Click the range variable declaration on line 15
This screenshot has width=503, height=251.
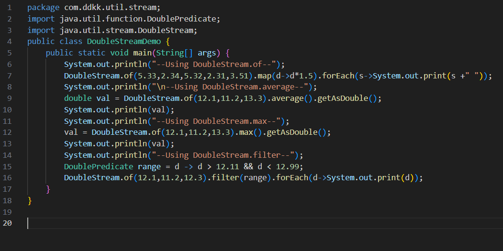149,166
